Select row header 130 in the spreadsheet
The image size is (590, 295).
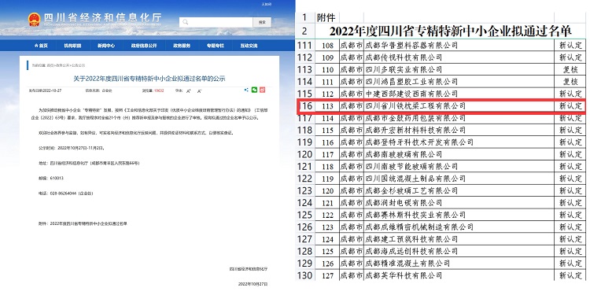coord(304,275)
